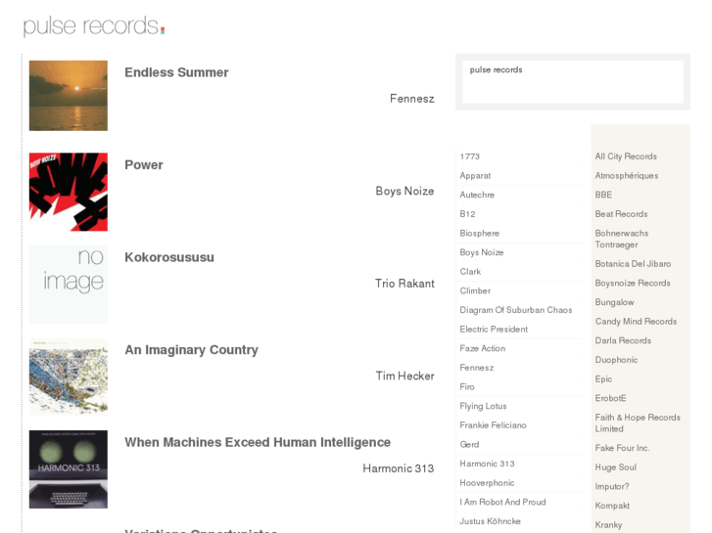Filter by Bungalow label

[614, 302]
